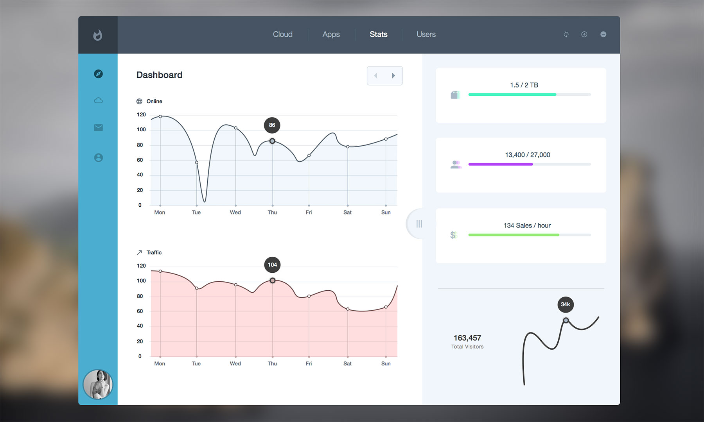704x422 pixels.
Task: Click the left arrow navigation control near Dashboard
Action: pyautogui.click(x=375, y=75)
